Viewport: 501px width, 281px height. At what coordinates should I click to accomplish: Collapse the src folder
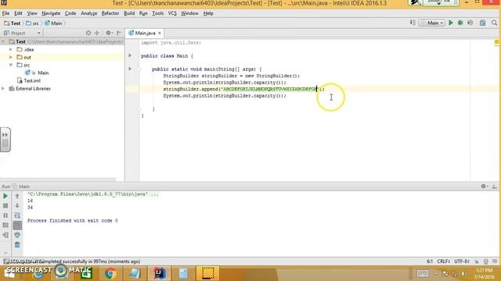point(11,65)
